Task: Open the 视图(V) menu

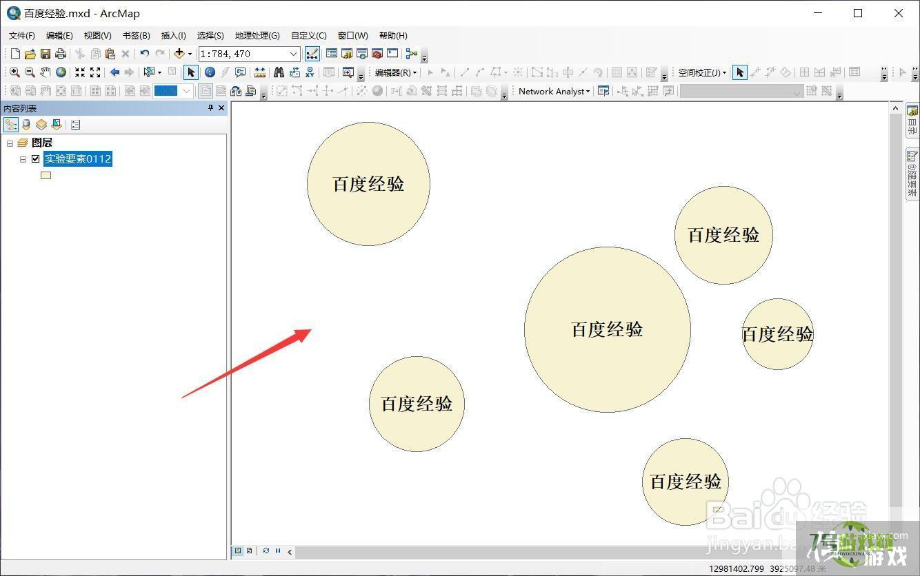Action: 97,35
